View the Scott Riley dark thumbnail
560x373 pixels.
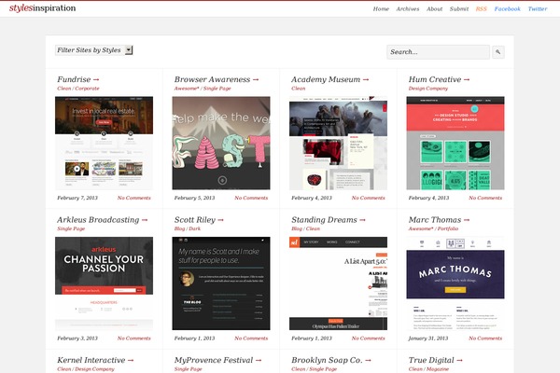click(221, 283)
